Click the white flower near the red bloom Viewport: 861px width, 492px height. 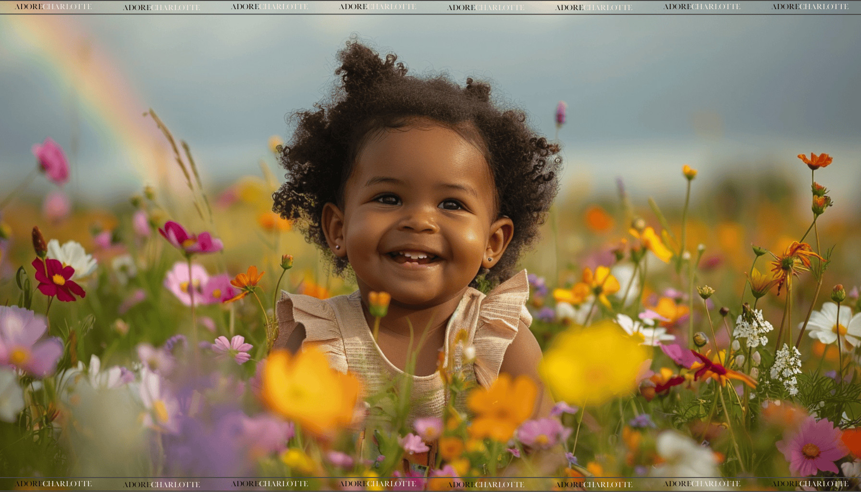pyautogui.click(x=73, y=258)
